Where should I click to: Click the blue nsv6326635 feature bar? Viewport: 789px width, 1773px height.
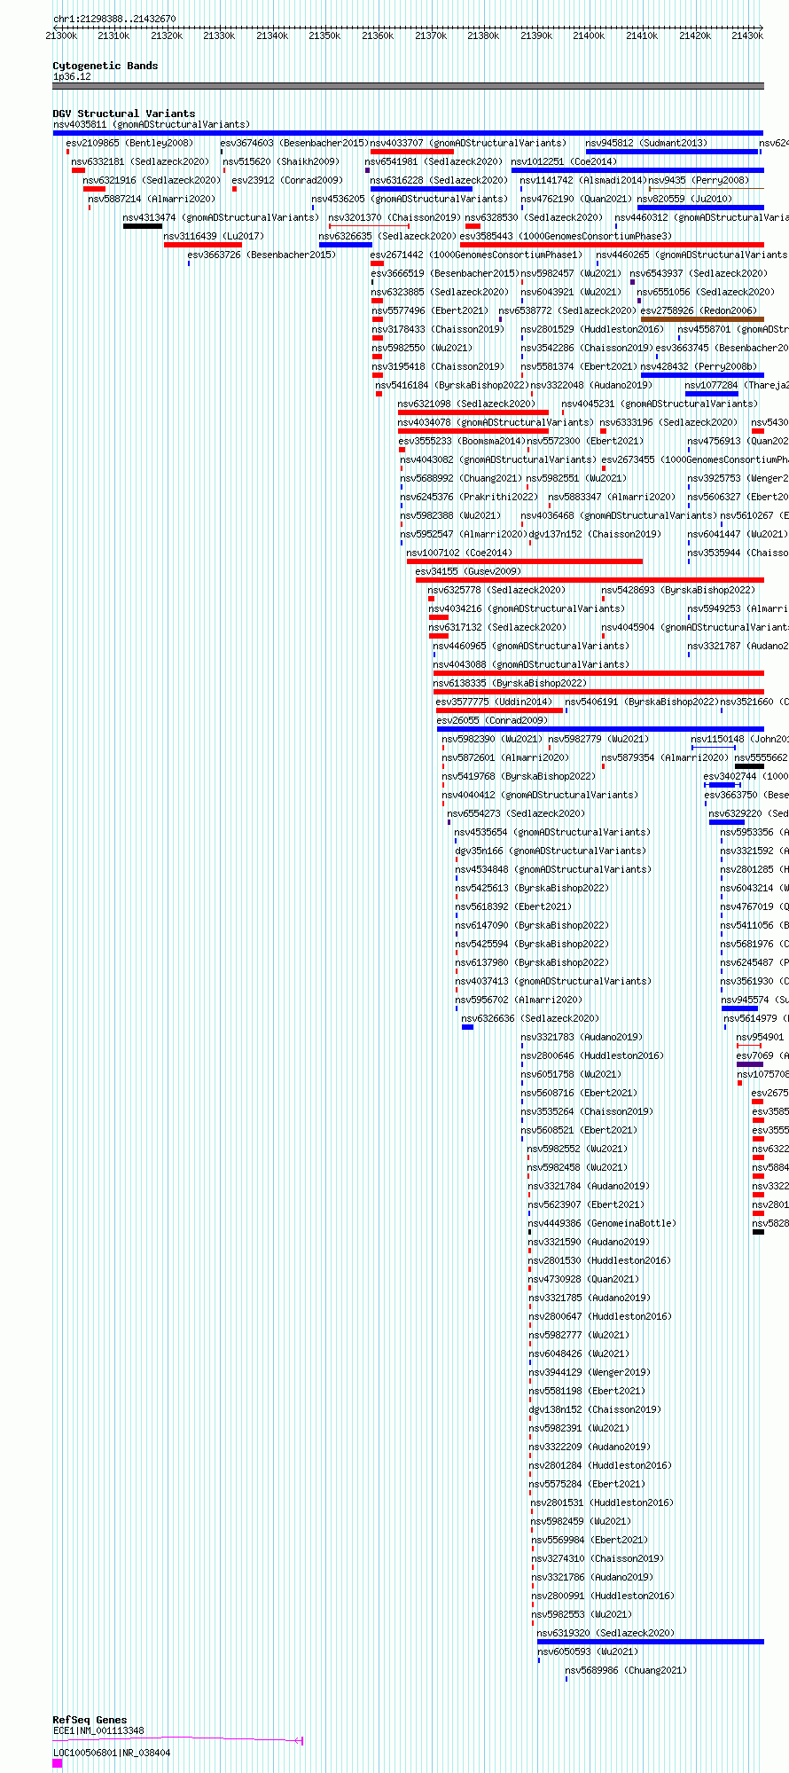pos(346,245)
